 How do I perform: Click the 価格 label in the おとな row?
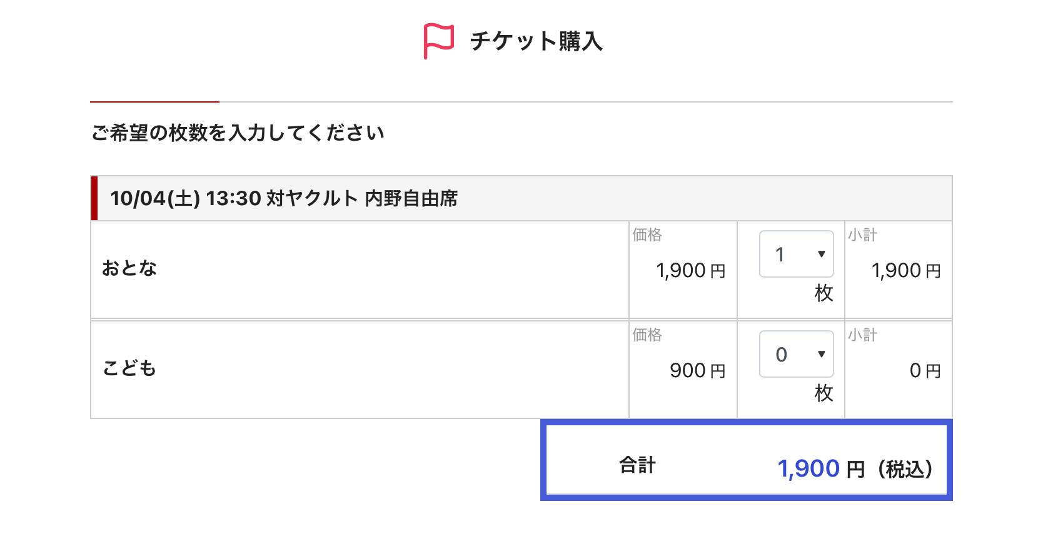click(647, 235)
